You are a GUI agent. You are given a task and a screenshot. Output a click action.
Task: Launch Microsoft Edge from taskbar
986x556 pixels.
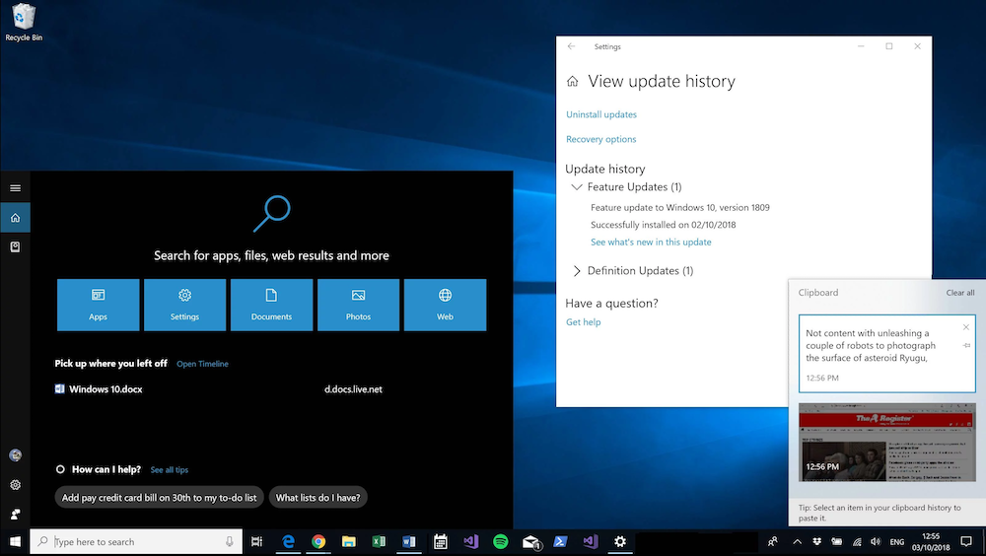click(289, 541)
